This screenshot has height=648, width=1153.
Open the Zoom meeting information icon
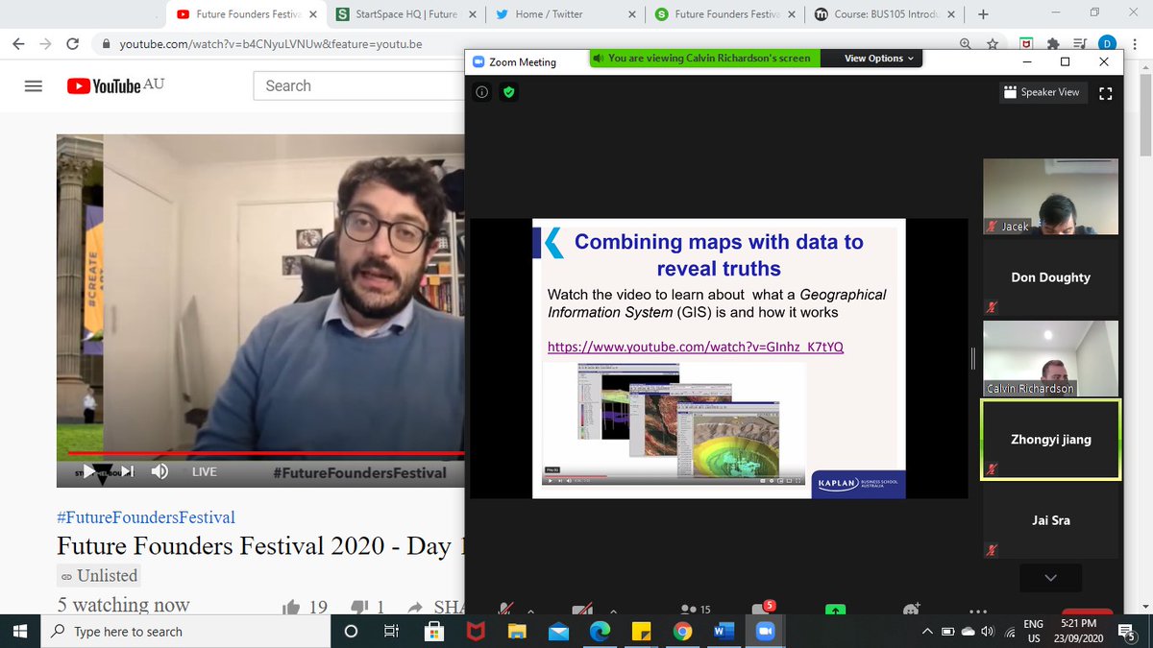(482, 92)
